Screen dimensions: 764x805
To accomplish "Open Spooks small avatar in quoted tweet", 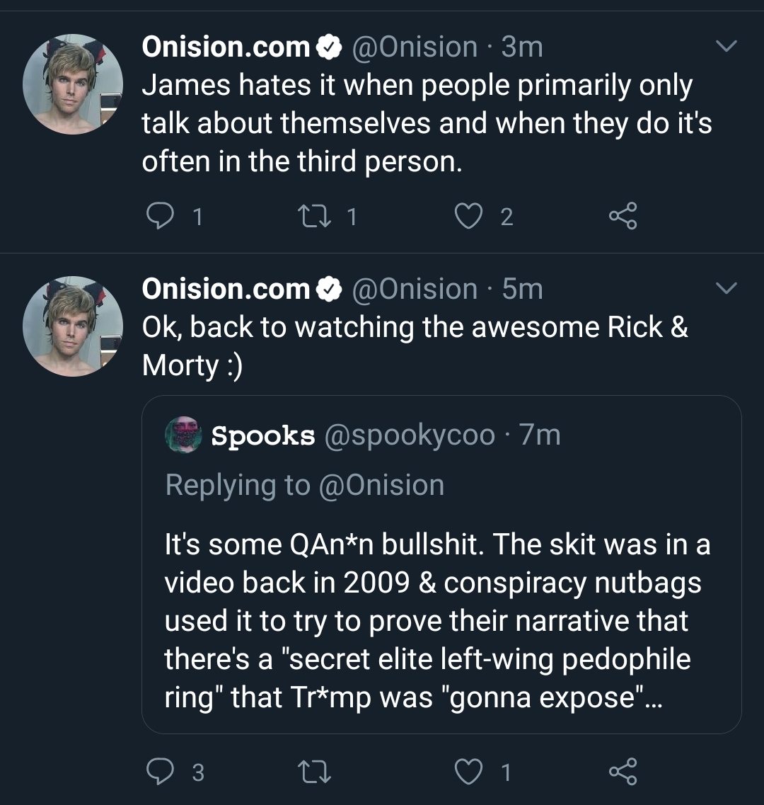I will click(183, 435).
